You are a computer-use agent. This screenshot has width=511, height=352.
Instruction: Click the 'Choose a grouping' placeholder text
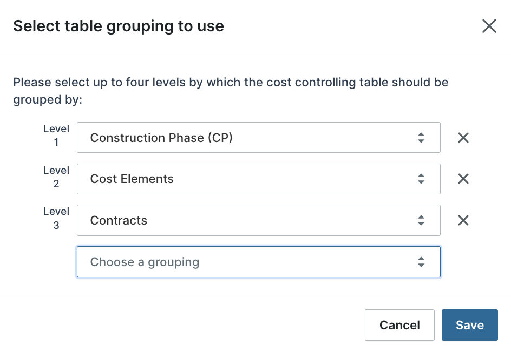(145, 262)
